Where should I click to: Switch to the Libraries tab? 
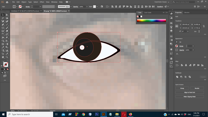tap(187, 12)
